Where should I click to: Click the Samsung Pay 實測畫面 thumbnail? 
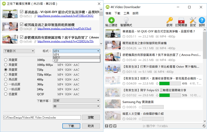(x=113, y=104)
